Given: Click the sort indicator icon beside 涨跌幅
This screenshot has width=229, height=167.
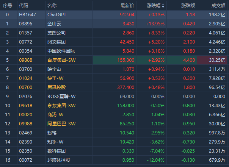Looking at the screenshot, I should 163,6.
